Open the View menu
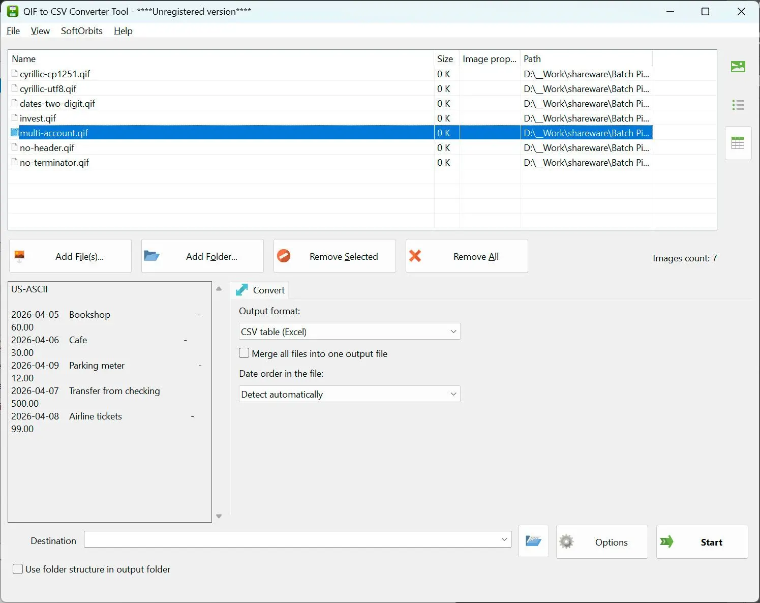Screen dimensions: 760x603 point(40,31)
